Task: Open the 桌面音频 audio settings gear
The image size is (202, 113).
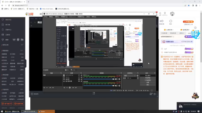Action: pos(119,86)
